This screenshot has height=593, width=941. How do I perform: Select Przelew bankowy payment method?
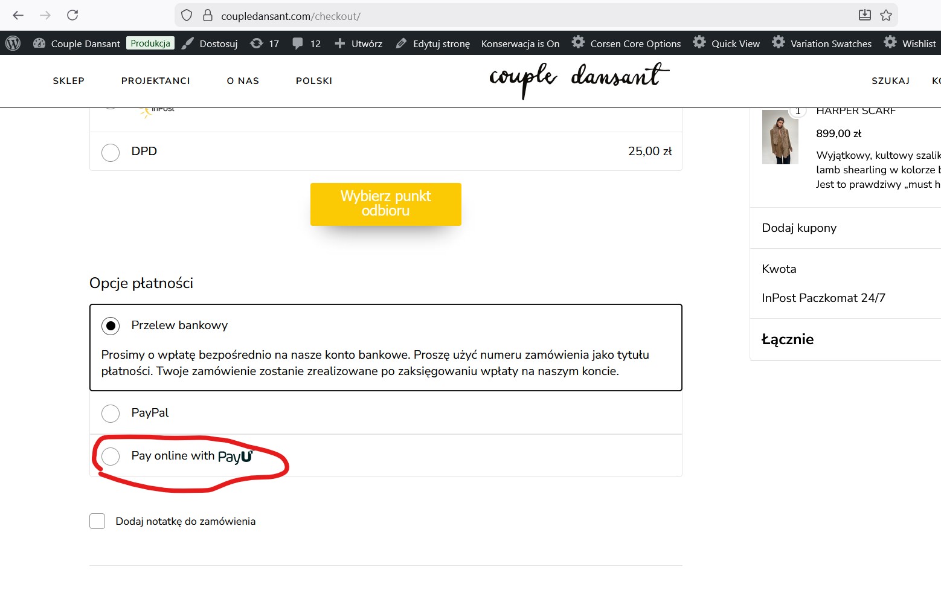tap(111, 326)
